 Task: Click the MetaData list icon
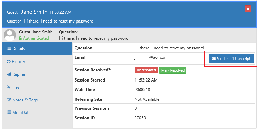pyautogui.click(x=9, y=112)
